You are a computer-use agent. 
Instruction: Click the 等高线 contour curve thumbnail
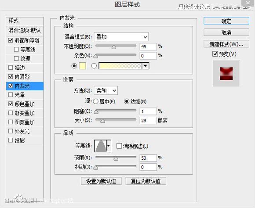[101, 146]
